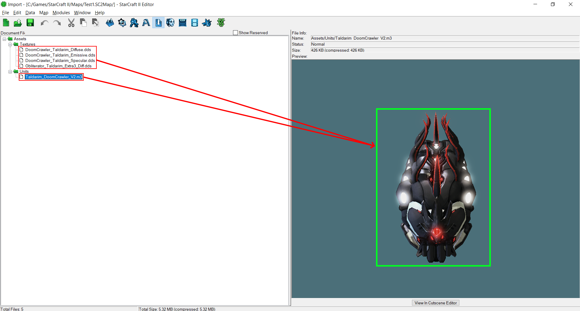Launch Test Document with green icon
Viewport: 580px width, 311px height.
coord(221,23)
